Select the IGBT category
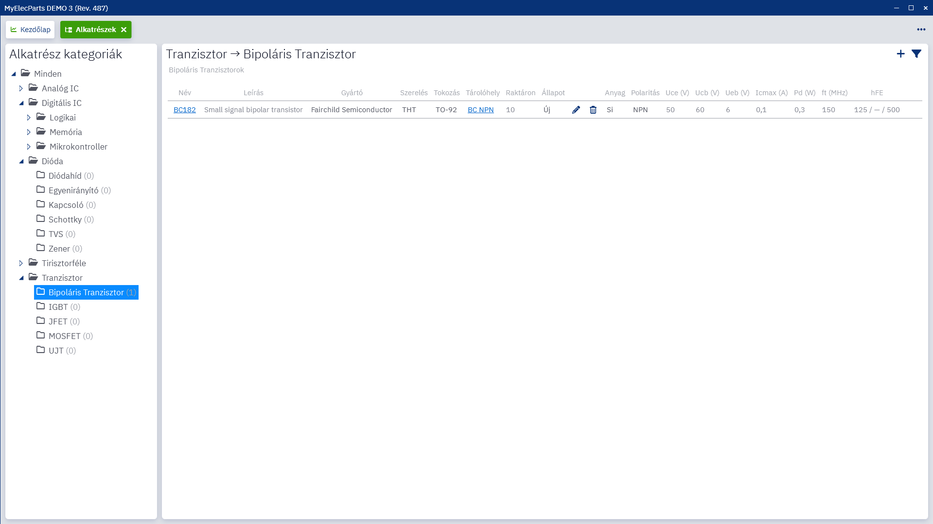 (x=58, y=307)
